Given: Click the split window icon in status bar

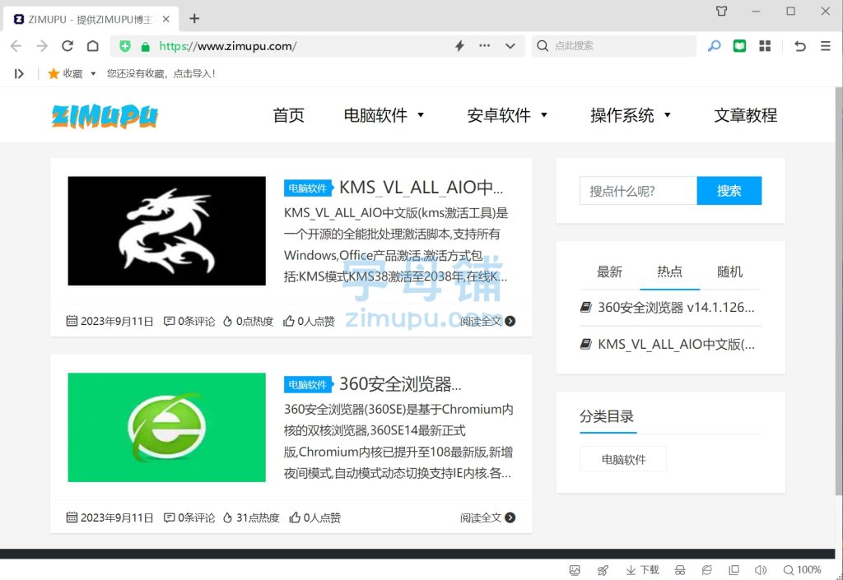Looking at the screenshot, I should (734, 570).
